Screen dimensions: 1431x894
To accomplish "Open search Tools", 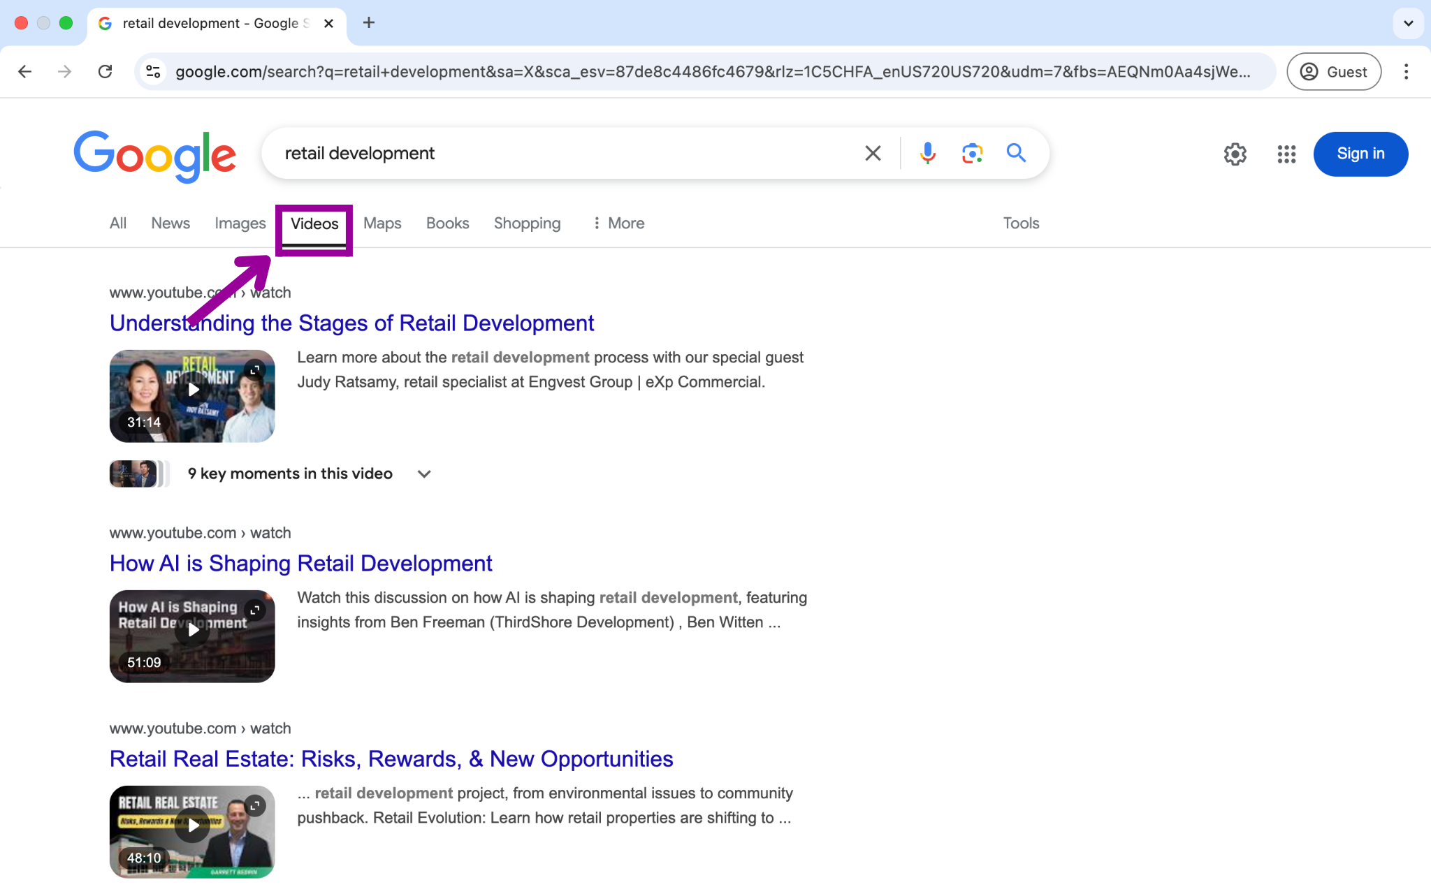I will point(1021,223).
